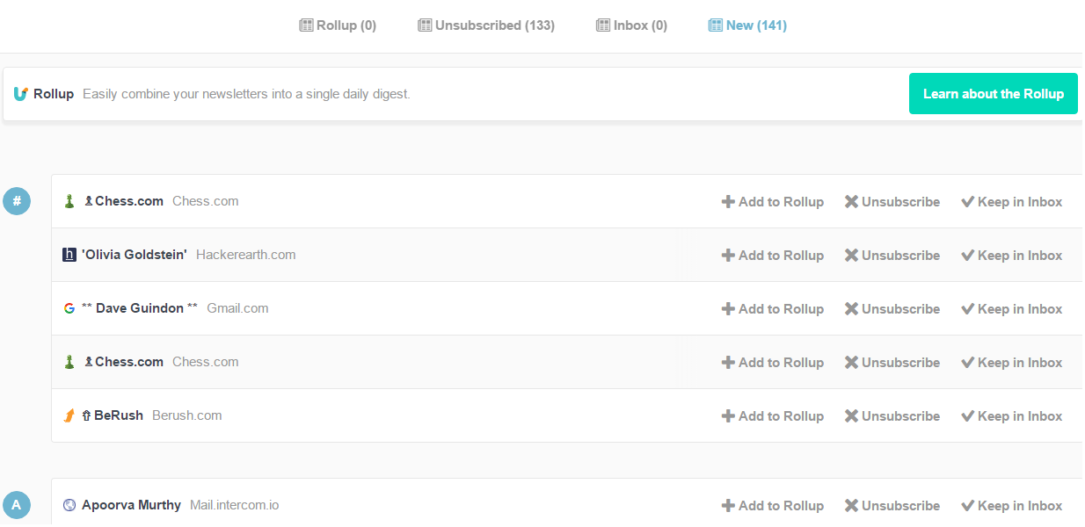The width and height of the screenshot is (1085, 527).
Task: Open the Inbox (0) tab
Action: 631,25
